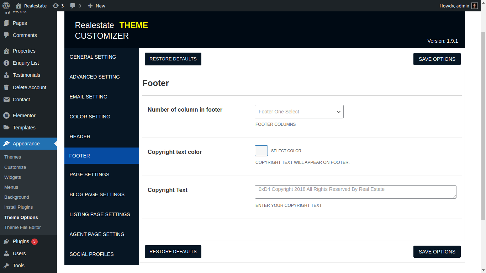Pick the copyright text color swatch
This screenshot has width=486, height=273.
pyautogui.click(x=261, y=151)
